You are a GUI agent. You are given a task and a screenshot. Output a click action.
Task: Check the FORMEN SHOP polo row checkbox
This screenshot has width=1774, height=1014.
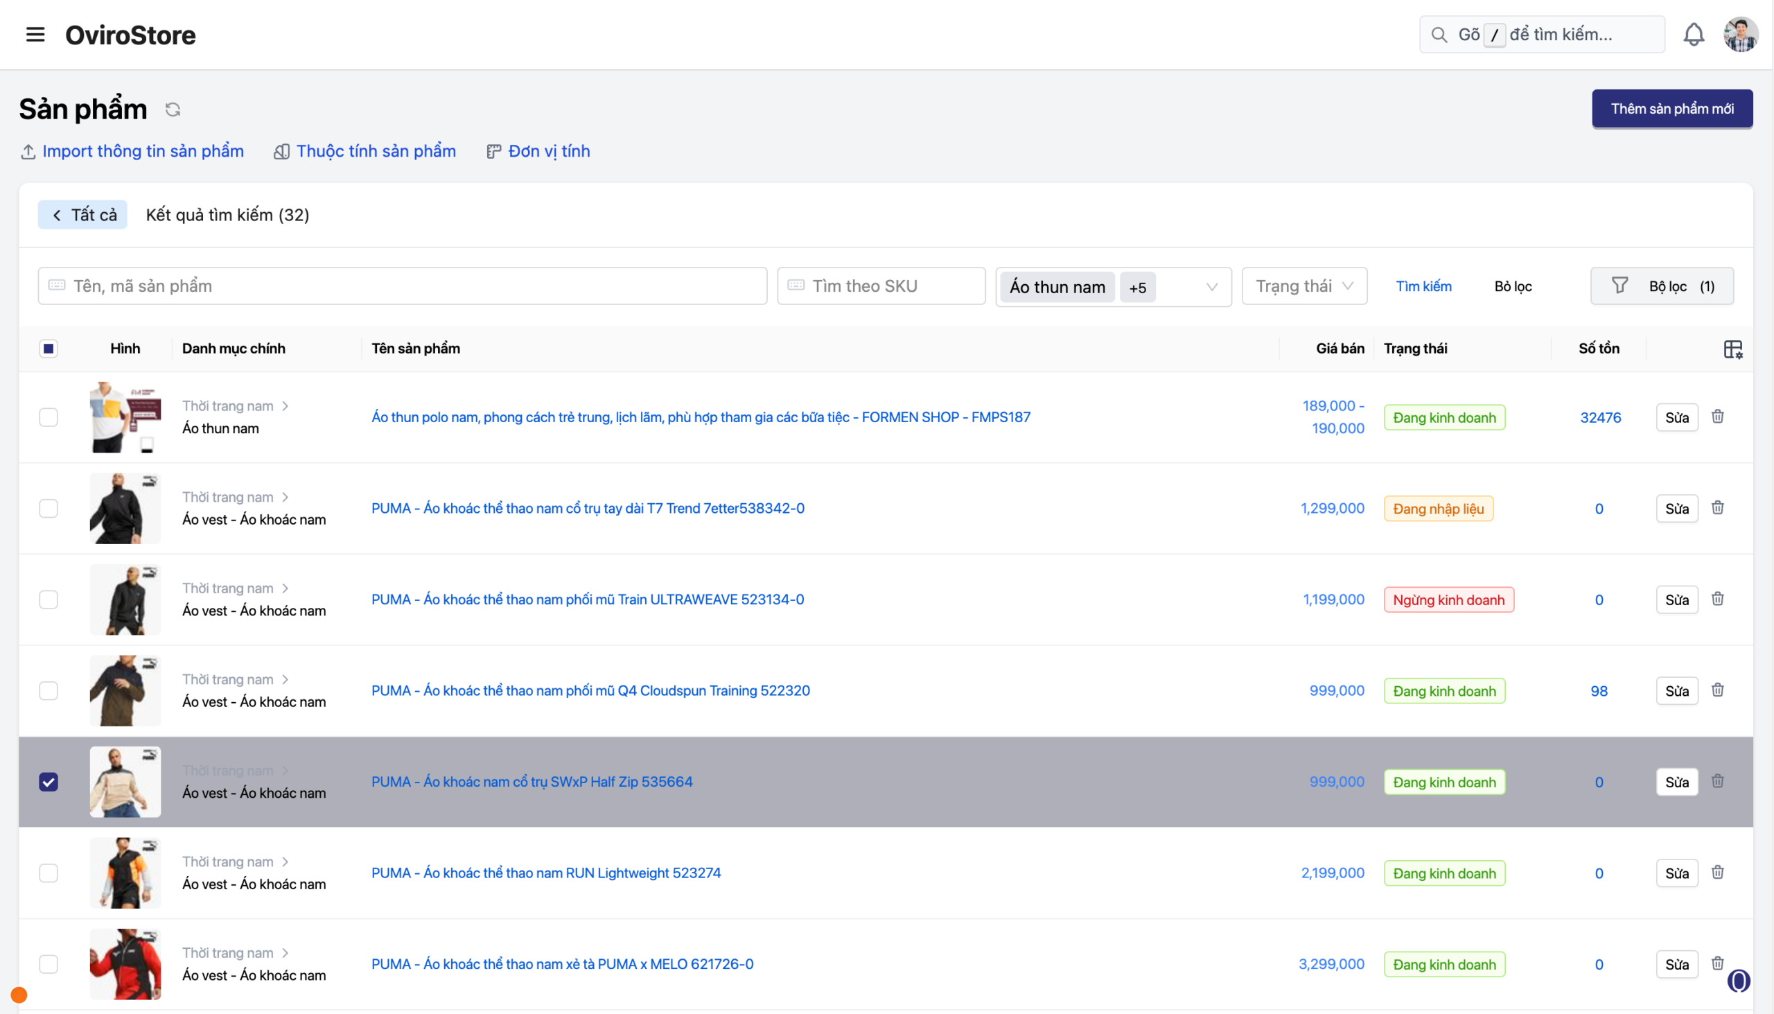click(48, 417)
